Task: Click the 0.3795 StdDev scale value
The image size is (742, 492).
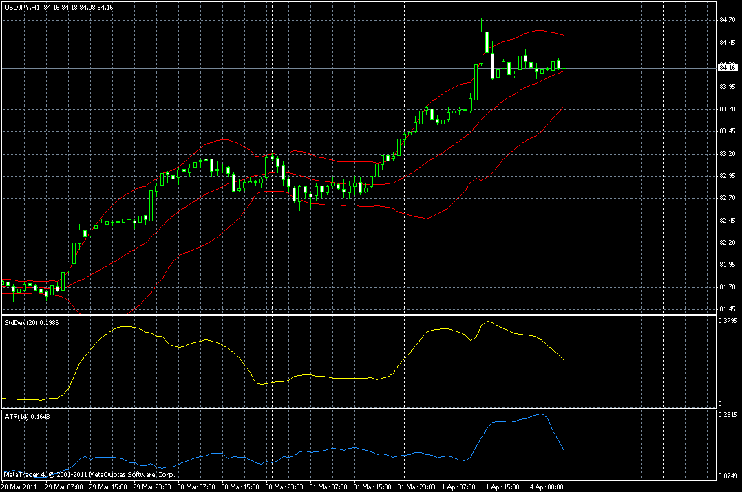Action: [728, 320]
